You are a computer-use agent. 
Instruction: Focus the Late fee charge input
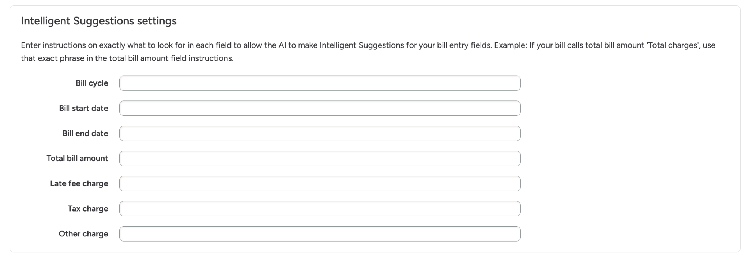coord(320,184)
